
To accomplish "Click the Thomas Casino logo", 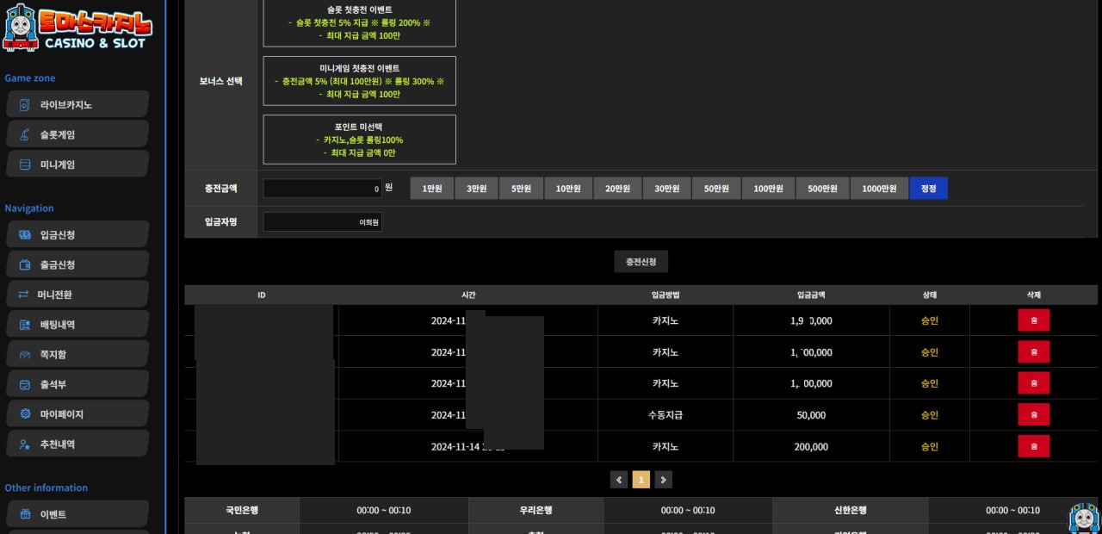I will point(77,28).
